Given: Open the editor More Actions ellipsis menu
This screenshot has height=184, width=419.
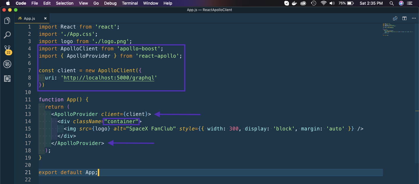Looking at the screenshot, I should tap(414, 18).
